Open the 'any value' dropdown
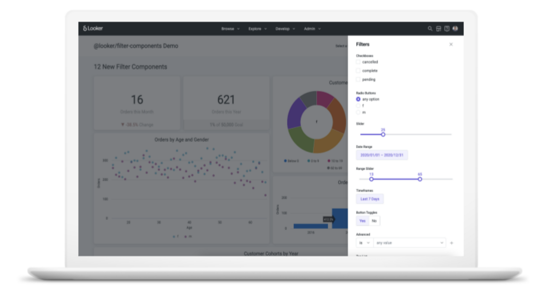 (410, 243)
